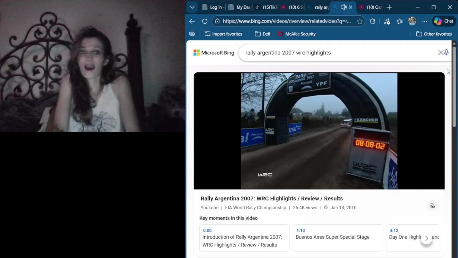
Task: Open the Copilot Chat button
Action: point(444,21)
